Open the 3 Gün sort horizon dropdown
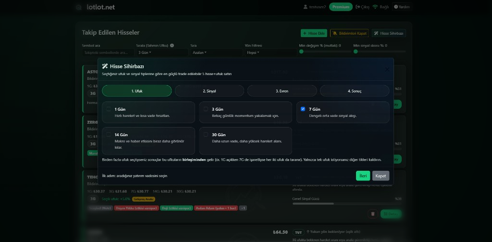The width and height of the screenshot is (492, 242). (x=162, y=52)
